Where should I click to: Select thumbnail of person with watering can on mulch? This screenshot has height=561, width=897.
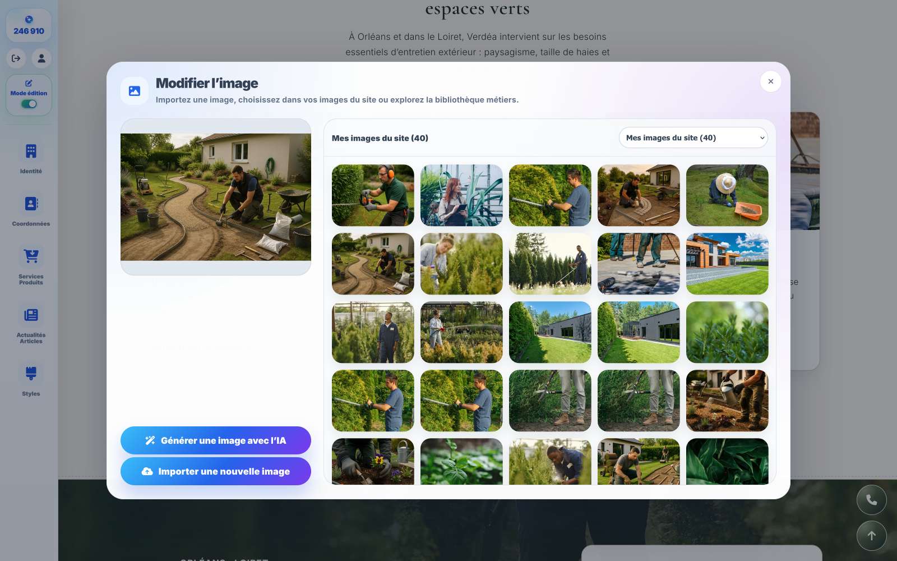[x=727, y=401]
